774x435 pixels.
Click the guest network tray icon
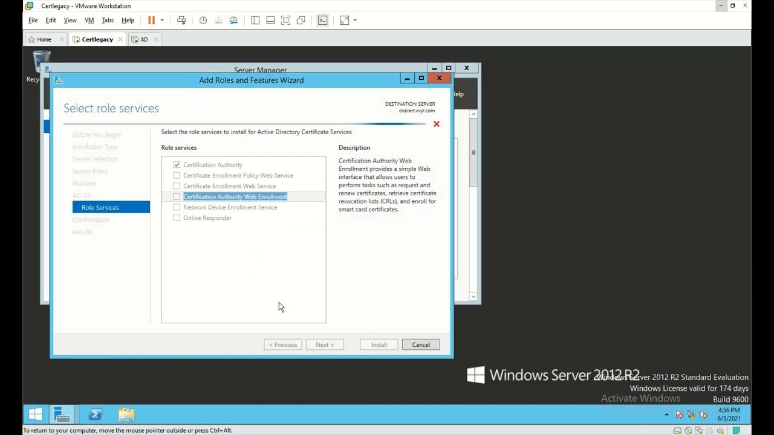pos(691,414)
